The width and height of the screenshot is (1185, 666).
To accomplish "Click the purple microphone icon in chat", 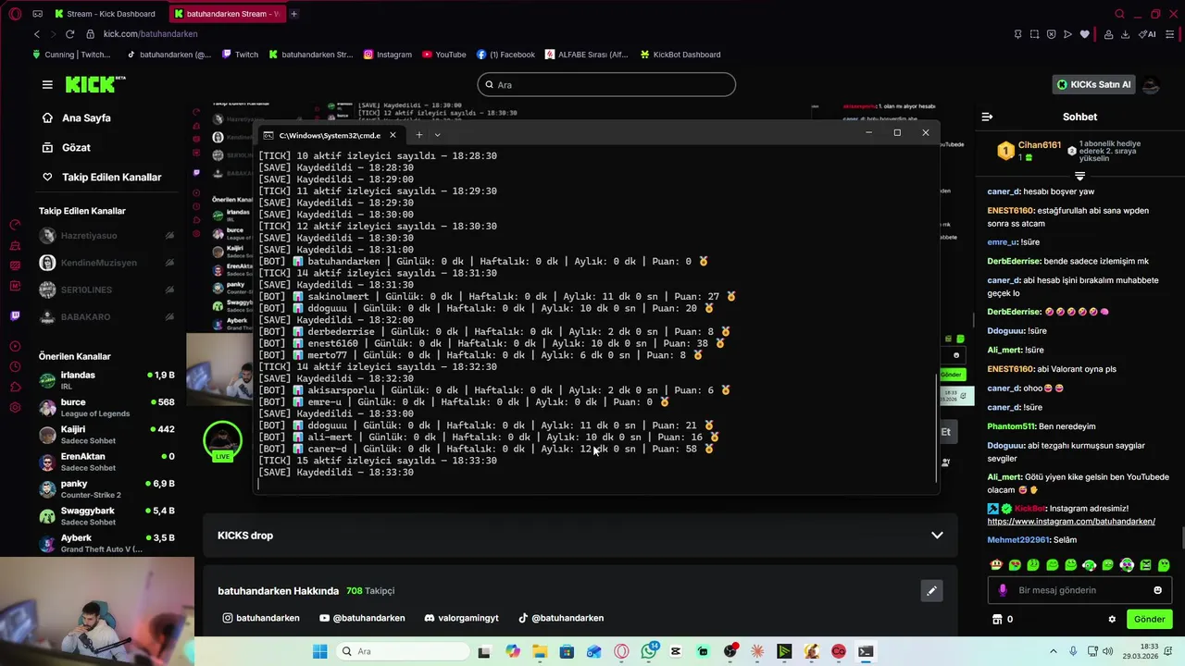I will pos(1003,590).
